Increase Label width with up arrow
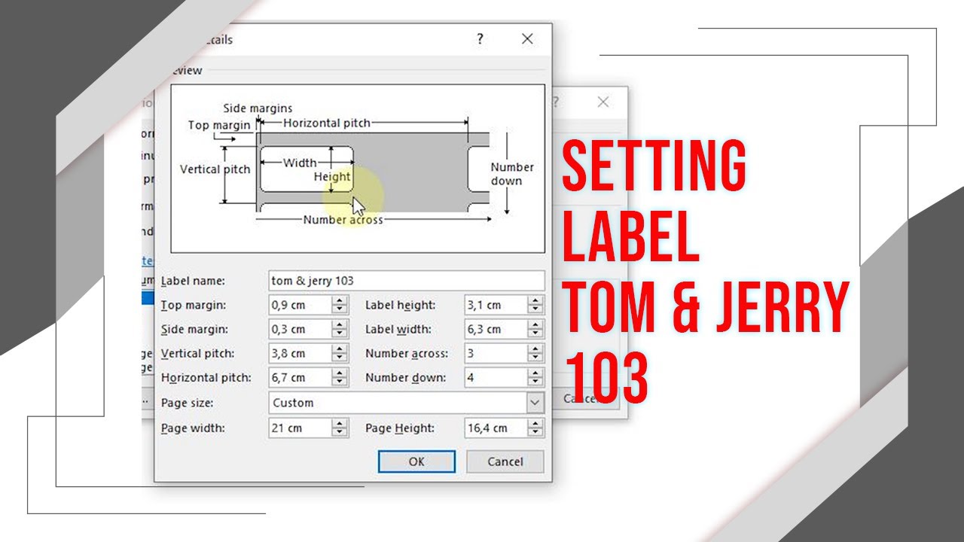This screenshot has width=964, height=542. click(535, 324)
